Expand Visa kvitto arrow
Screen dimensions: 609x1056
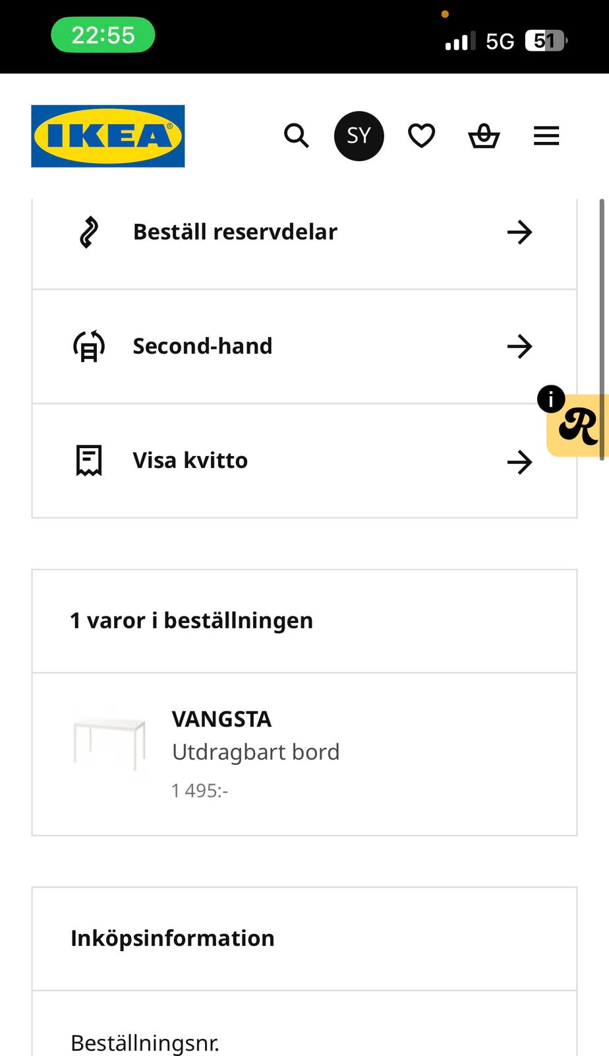(x=519, y=462)
